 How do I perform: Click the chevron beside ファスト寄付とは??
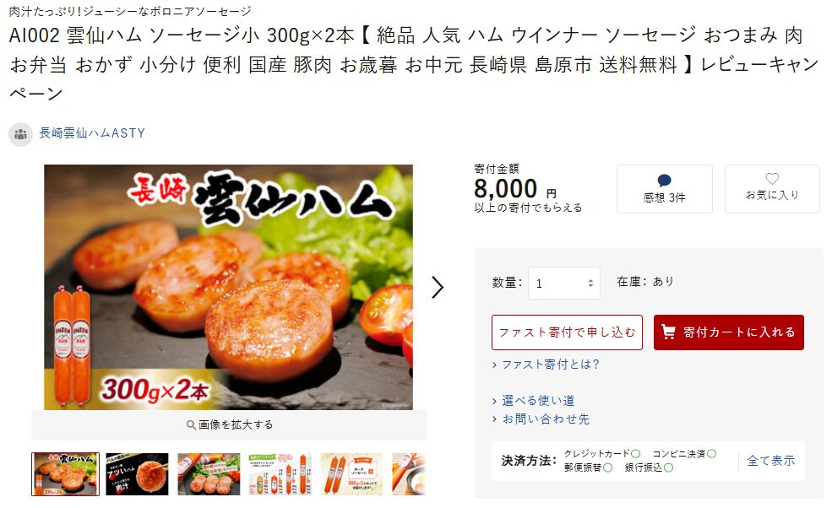[494, 365]
